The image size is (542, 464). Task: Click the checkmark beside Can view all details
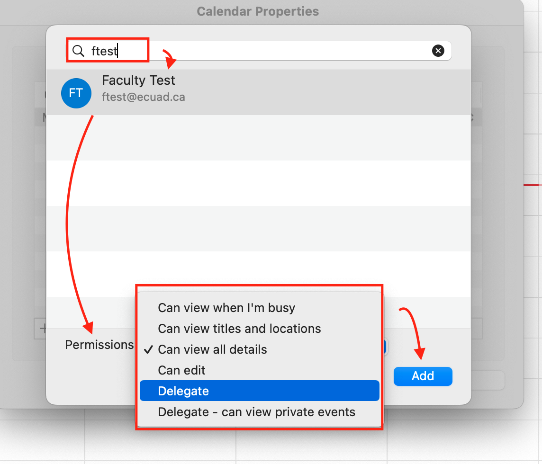tap(149, 349)
